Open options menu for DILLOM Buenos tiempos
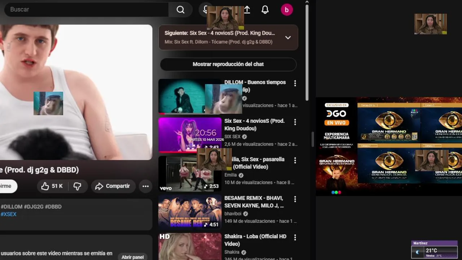The image size is (462, 260). (295, 83)
